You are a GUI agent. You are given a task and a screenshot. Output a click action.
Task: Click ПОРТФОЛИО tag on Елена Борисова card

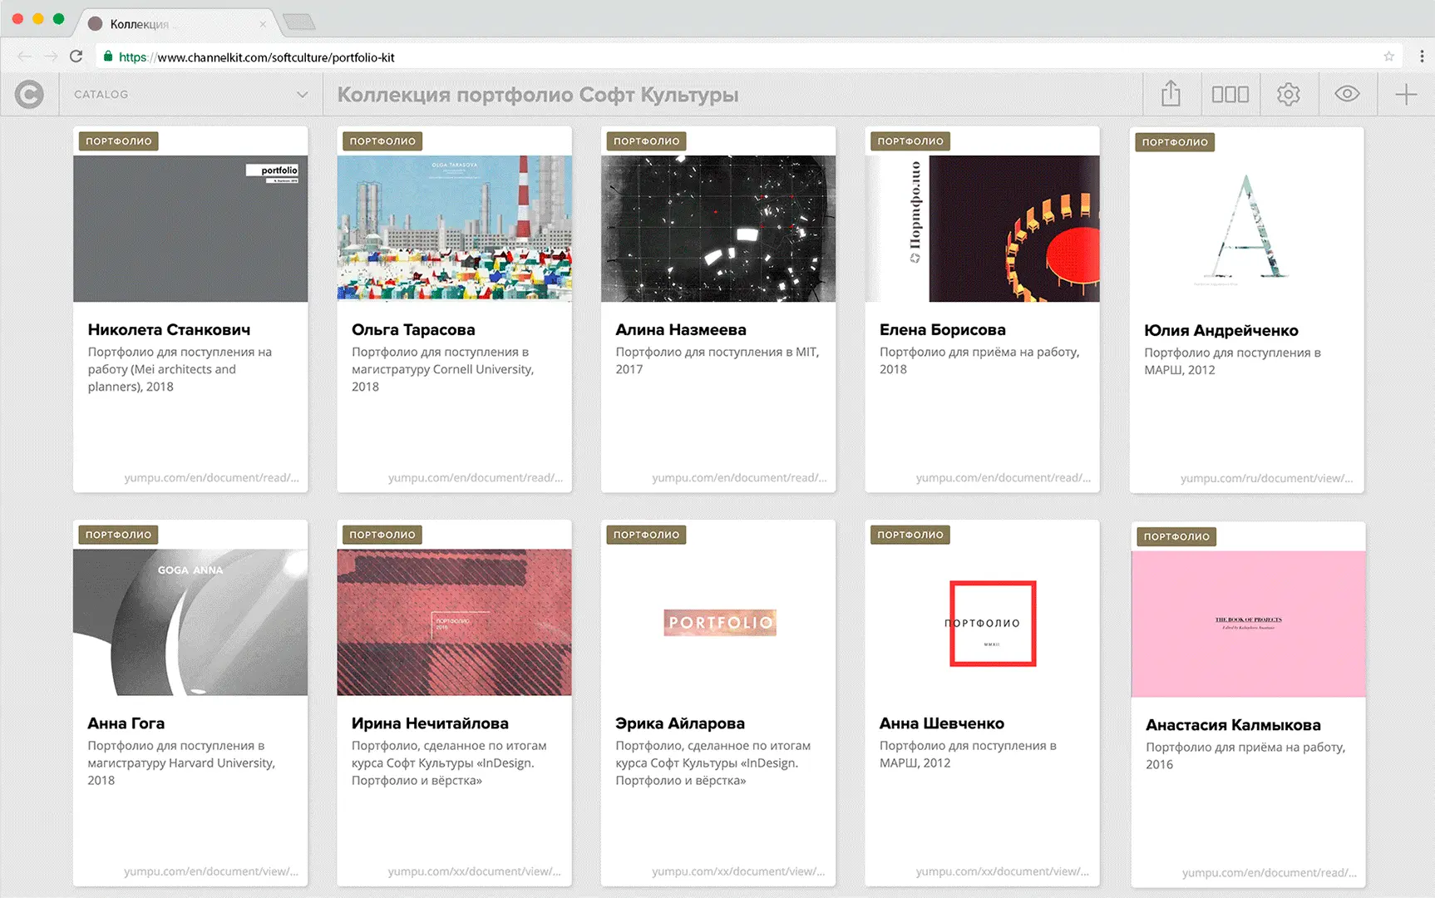pyautogui.click(x=910, y=141)
